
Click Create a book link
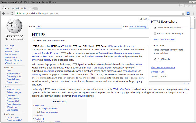[13, 117]
